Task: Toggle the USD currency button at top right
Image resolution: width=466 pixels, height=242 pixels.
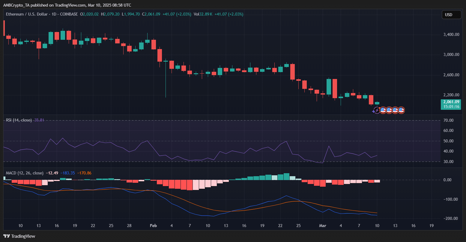Action: [x=451, y=14]
